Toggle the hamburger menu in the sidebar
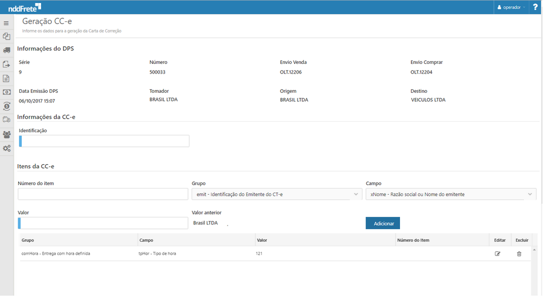The image size is (543, 301). (6, 23)
